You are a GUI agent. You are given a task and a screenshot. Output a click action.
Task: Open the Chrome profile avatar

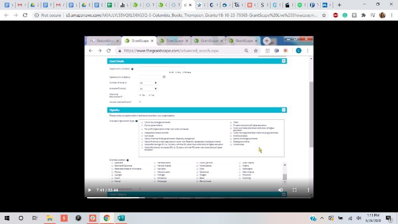[382, 15]
